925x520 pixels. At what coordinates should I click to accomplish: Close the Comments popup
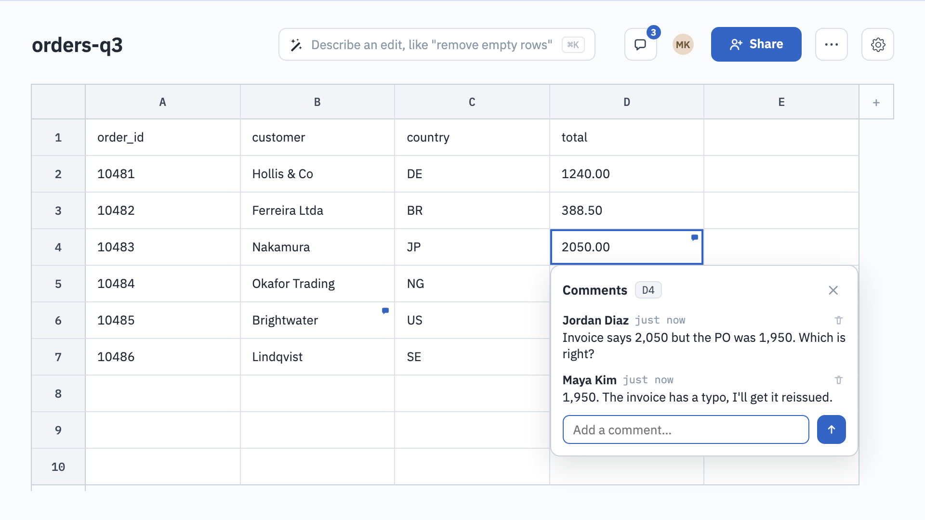tap(833, 290)
